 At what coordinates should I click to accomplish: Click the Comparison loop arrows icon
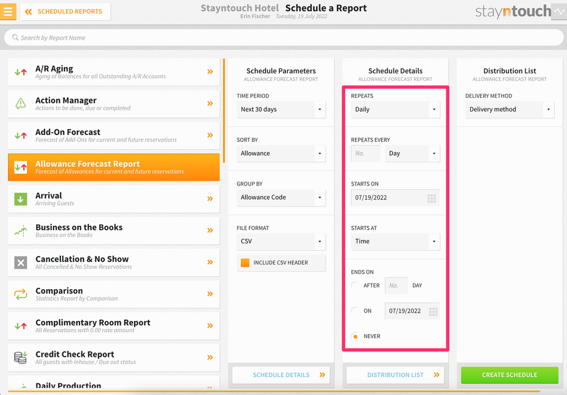pos(20,294)
